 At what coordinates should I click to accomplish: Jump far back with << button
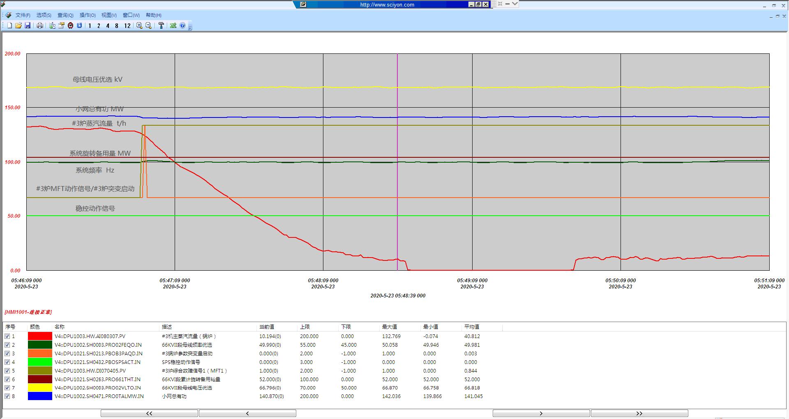pyautogui.click(x=149, y=413)
